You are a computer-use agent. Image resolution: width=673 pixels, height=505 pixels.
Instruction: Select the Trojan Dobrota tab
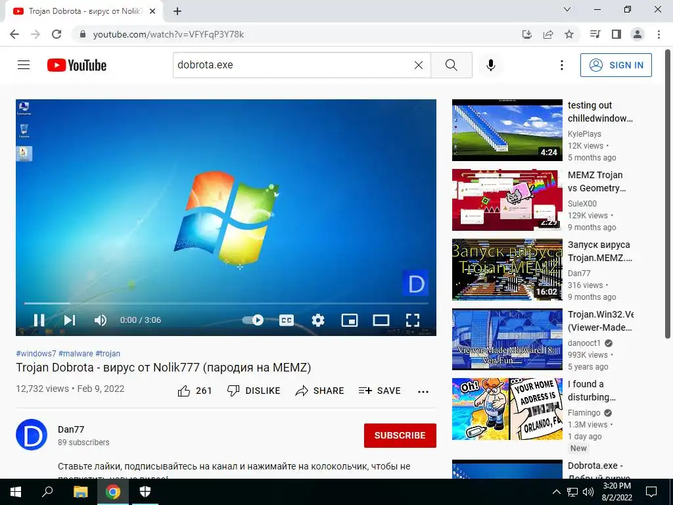[x=83, y=11]
